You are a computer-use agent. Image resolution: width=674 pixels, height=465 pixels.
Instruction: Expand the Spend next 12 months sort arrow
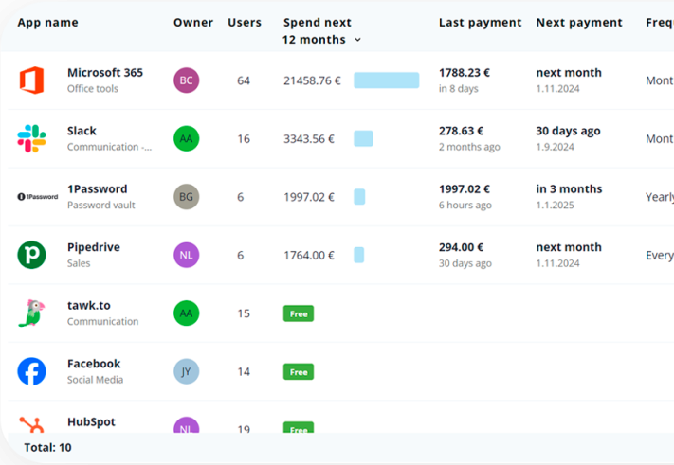357,40
